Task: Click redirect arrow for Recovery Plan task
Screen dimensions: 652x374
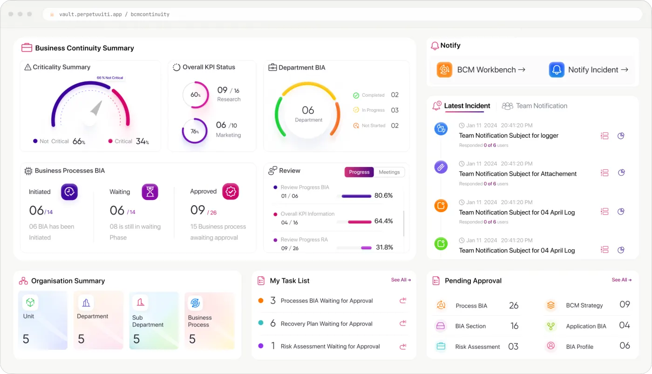Action: tap(403, 323)
